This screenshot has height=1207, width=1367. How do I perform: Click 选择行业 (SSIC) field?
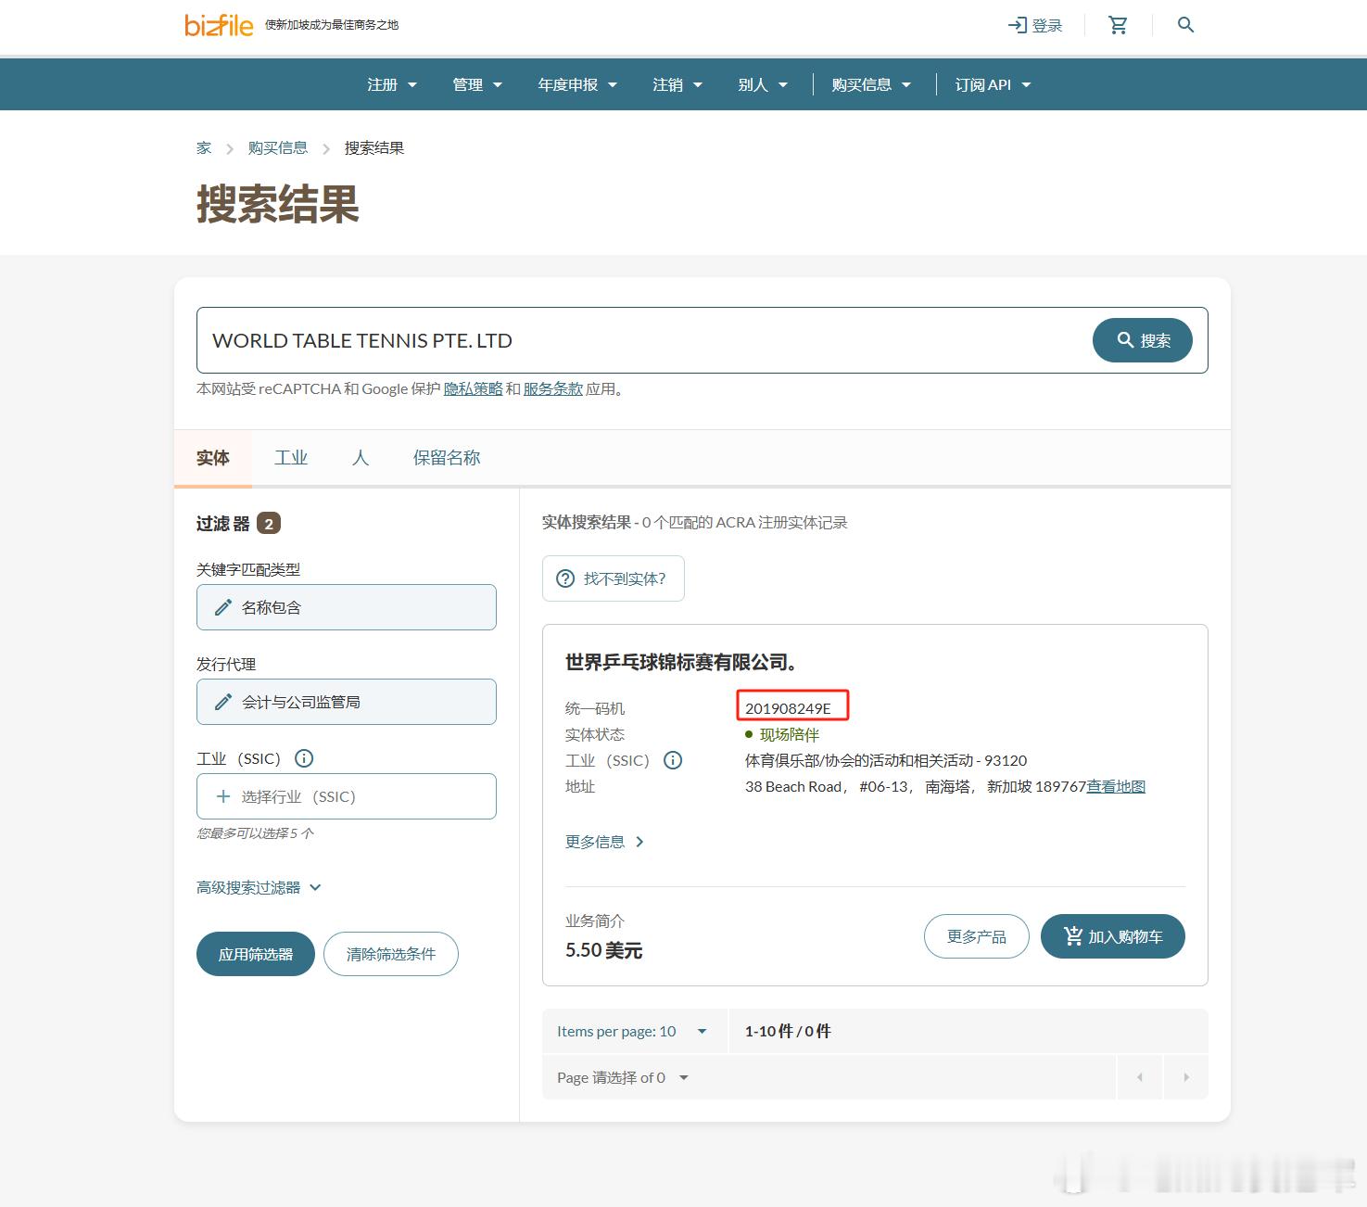[347, 796]
